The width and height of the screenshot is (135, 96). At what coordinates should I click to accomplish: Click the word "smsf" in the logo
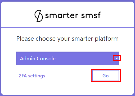coord(91,15)
